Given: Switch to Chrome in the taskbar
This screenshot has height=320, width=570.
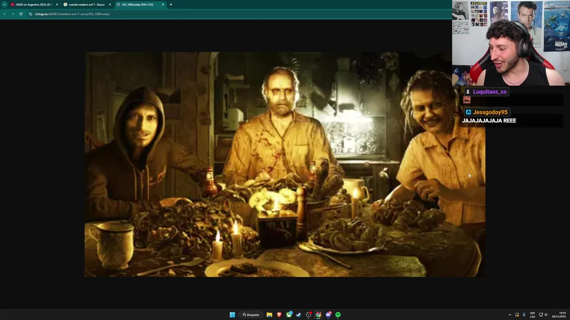Looking at the screenshot, I should coord(318,315).
